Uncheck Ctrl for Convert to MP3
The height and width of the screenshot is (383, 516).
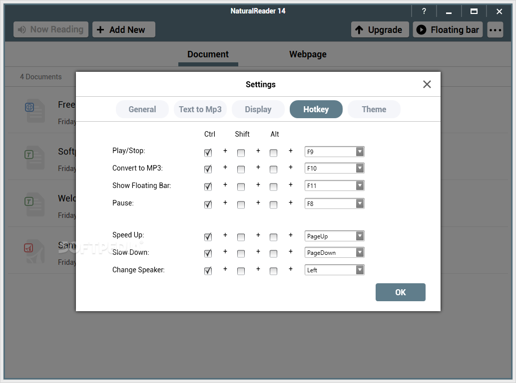[x=208, y=169]
